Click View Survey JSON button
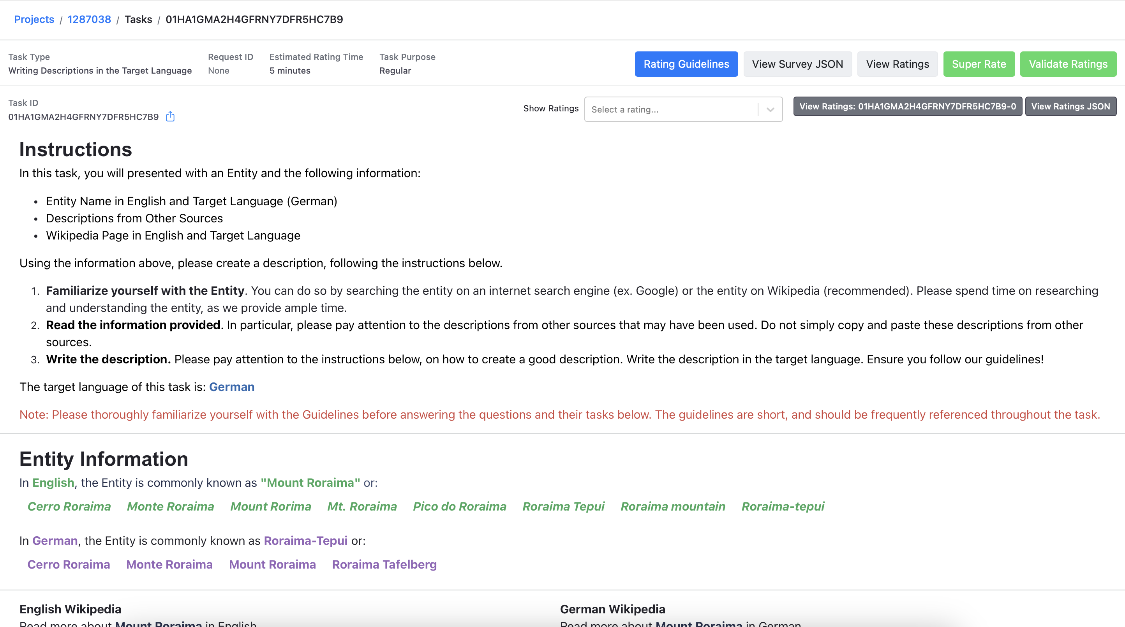 pos(797,64)
